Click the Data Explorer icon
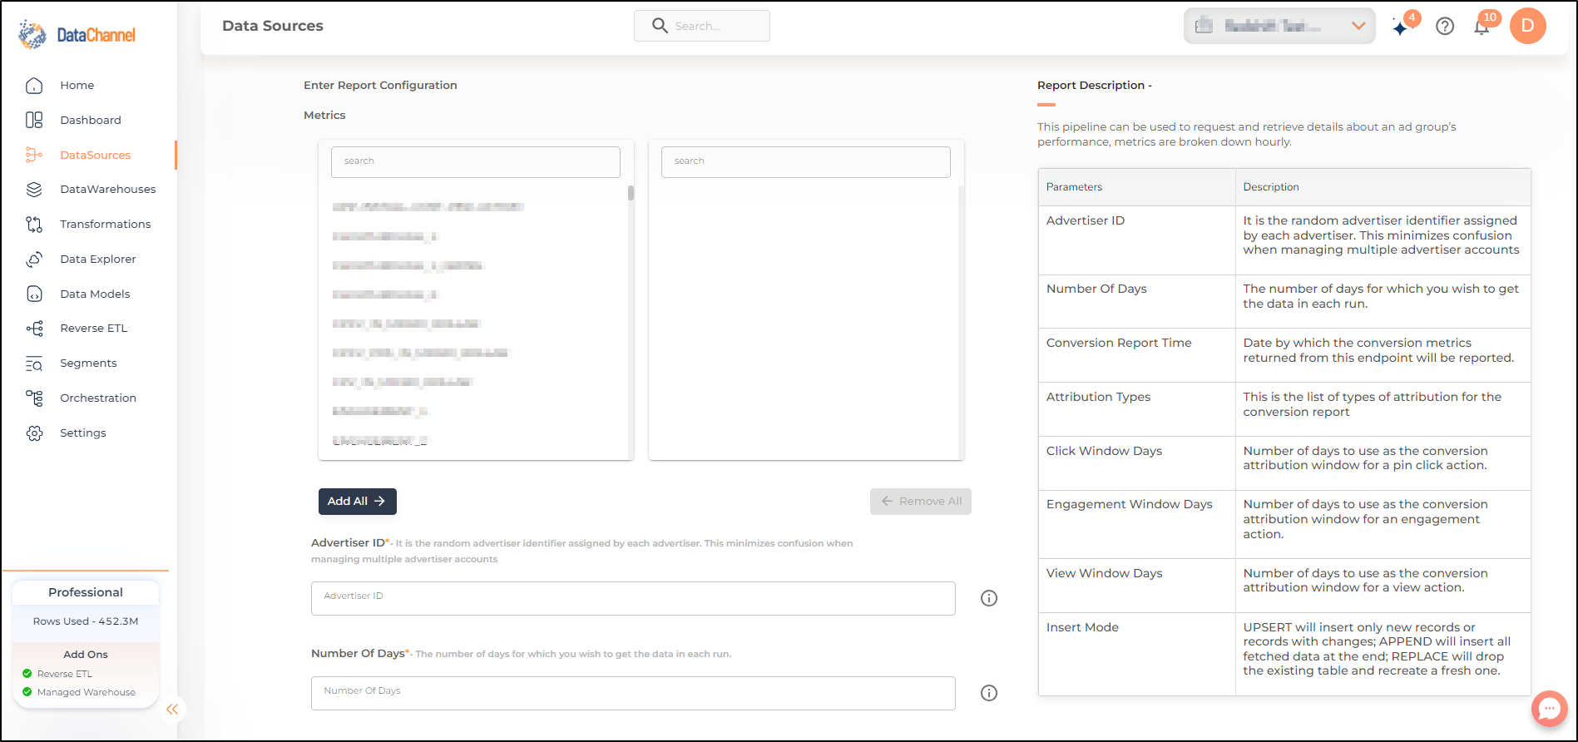The height and width of the screenshot is (742, 1578). click(x=34, y=259)
